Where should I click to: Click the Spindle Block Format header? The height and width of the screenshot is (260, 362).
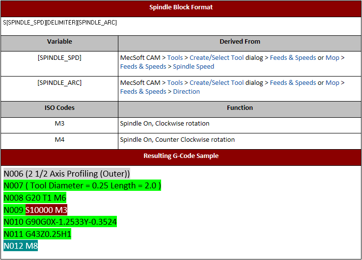click(181, 7)
